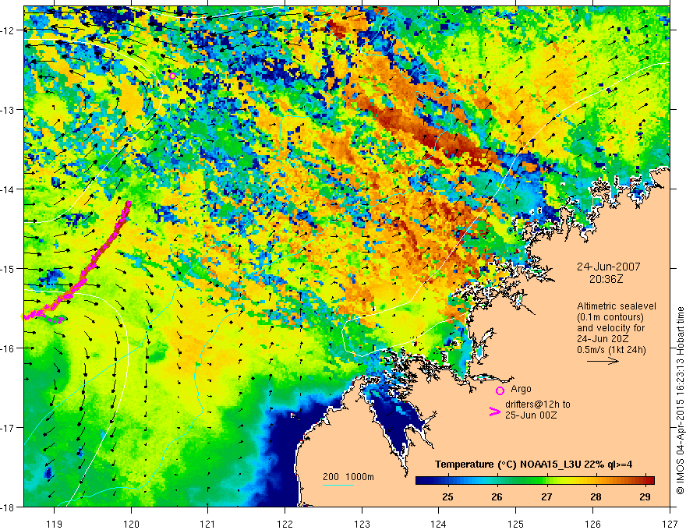This screenshot has height=530, width=686.
Task: Click the vertical IMOS copyright timestamp text
Action: coord(680,401)
